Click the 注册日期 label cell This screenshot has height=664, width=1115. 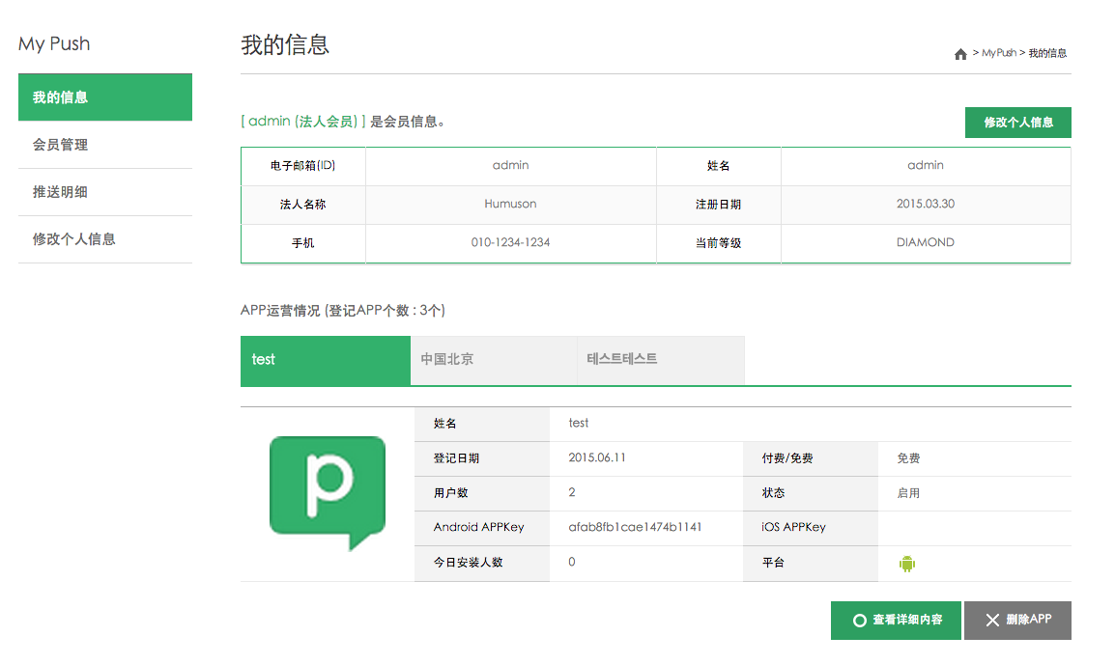click(719, 206)
